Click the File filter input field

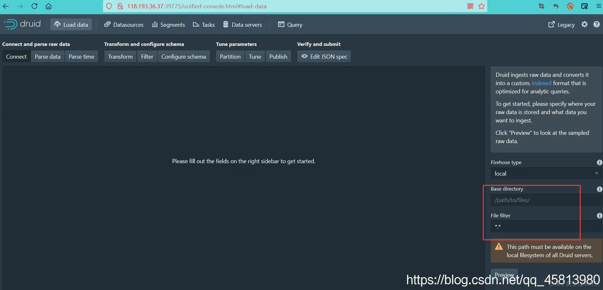[x=546, y=227]
